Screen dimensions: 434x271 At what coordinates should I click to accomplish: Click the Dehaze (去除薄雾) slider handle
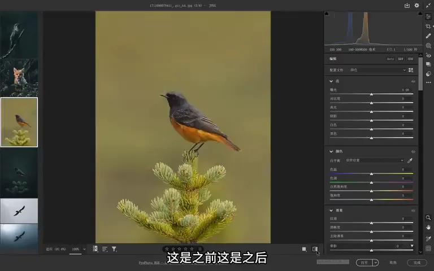tap(371, 241)
